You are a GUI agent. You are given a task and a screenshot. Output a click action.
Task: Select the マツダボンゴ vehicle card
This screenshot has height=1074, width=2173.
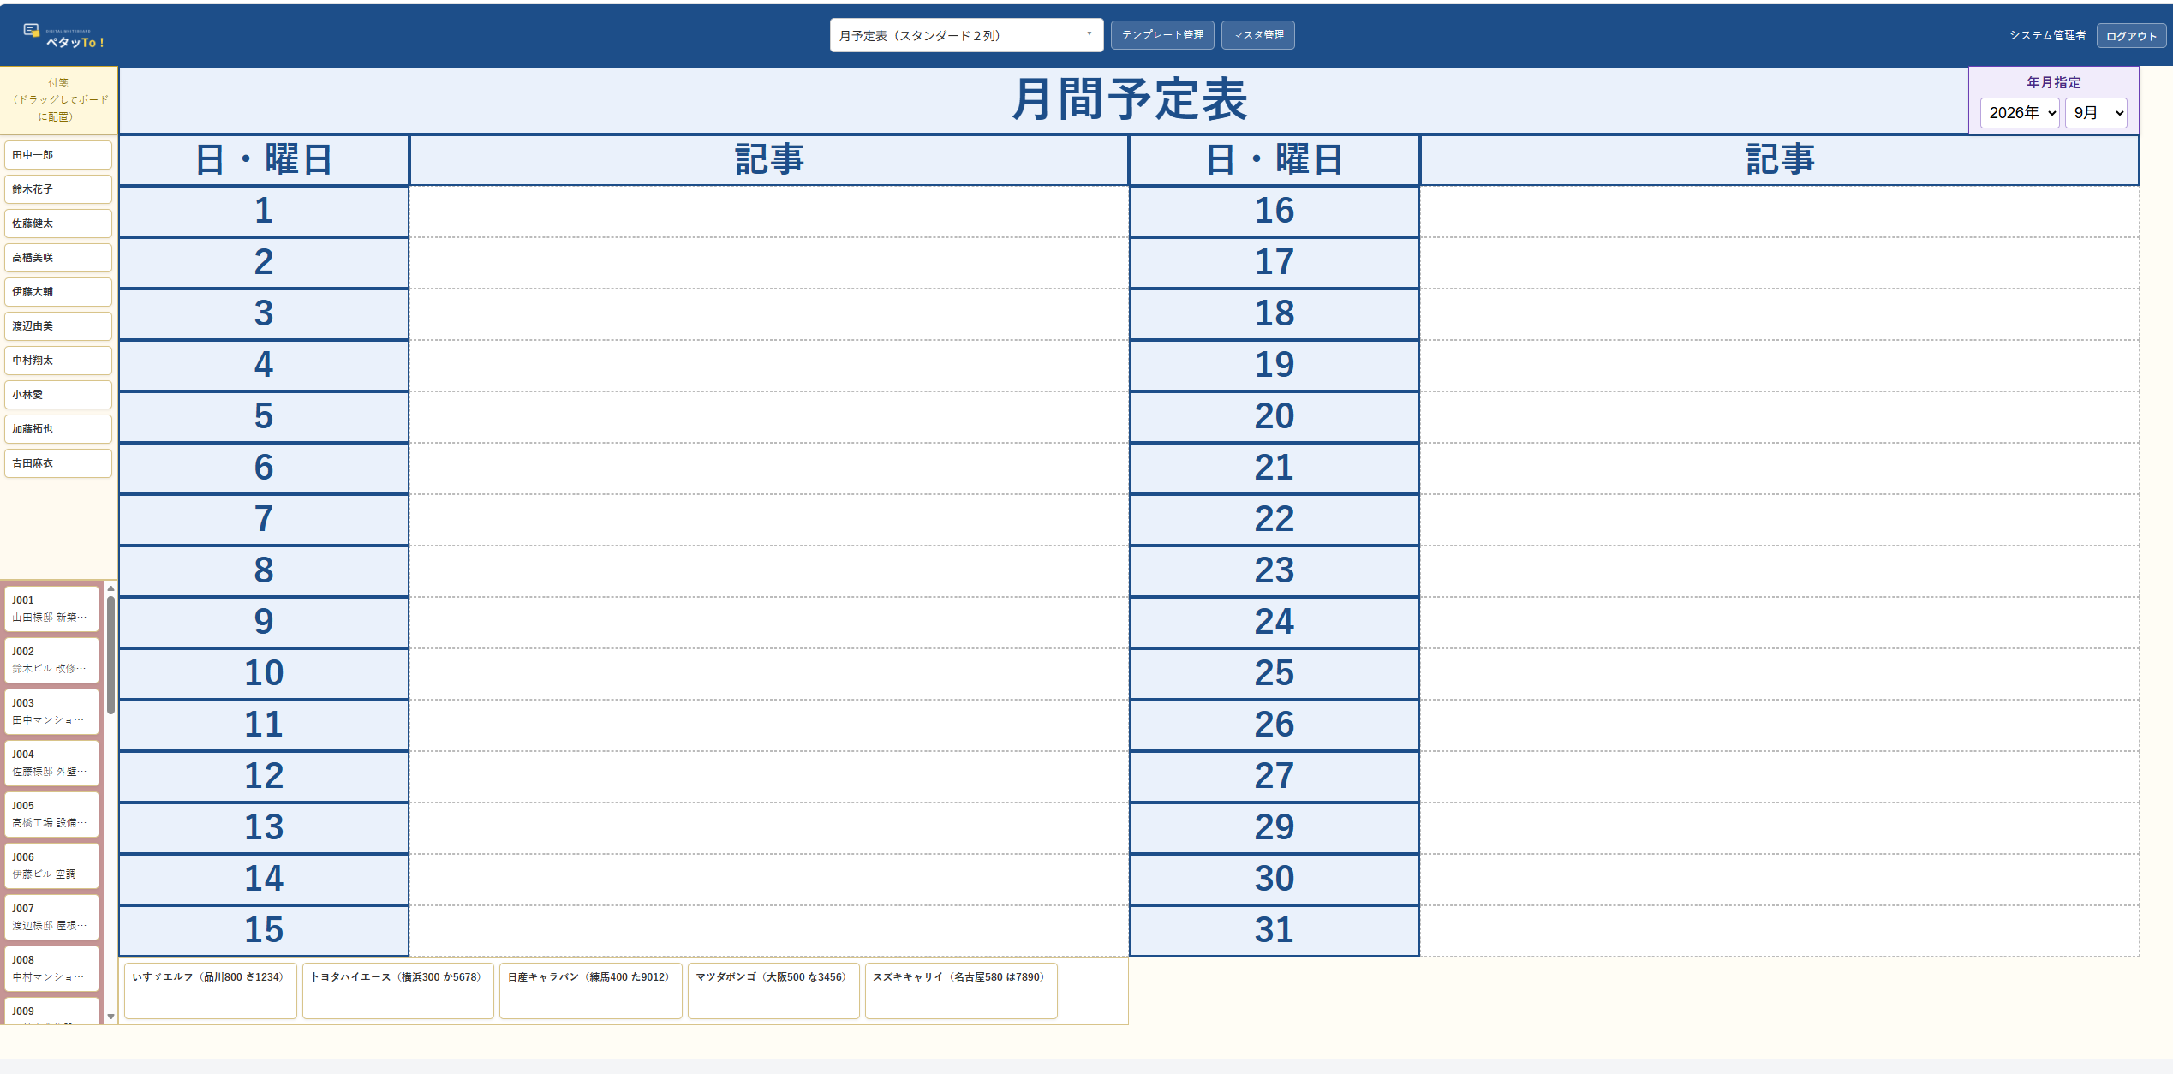click(x=773, y=991)
